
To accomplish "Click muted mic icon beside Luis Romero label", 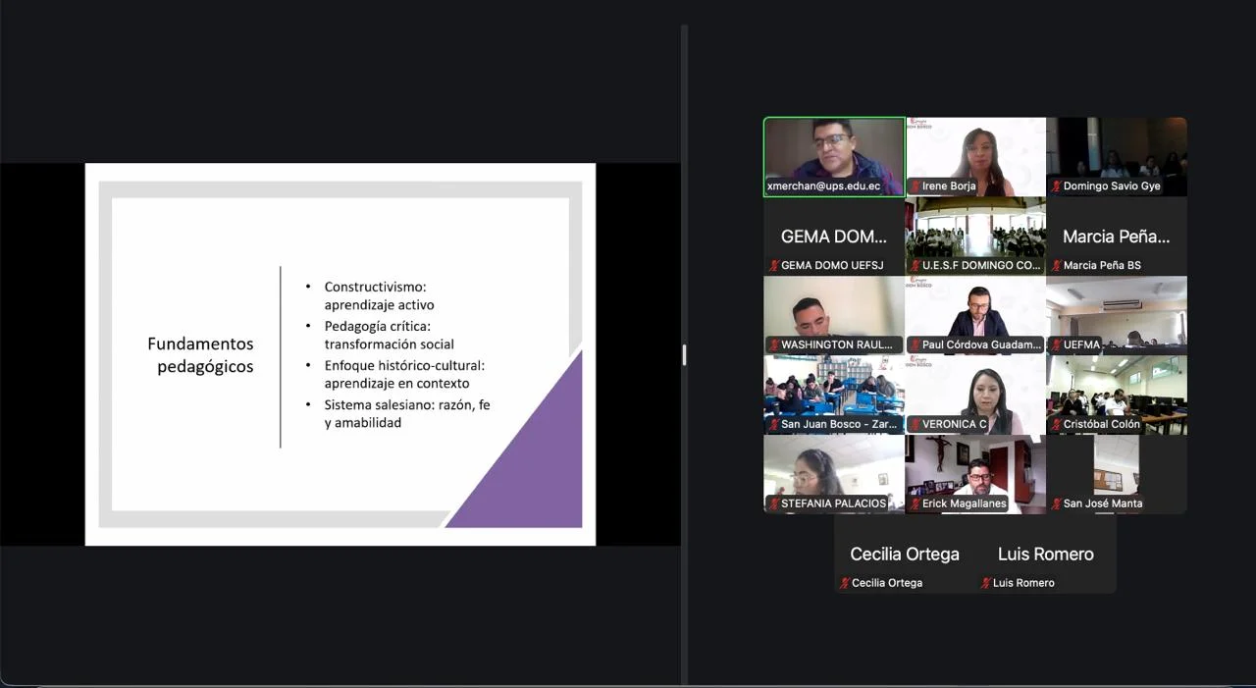I will (986, 583).
